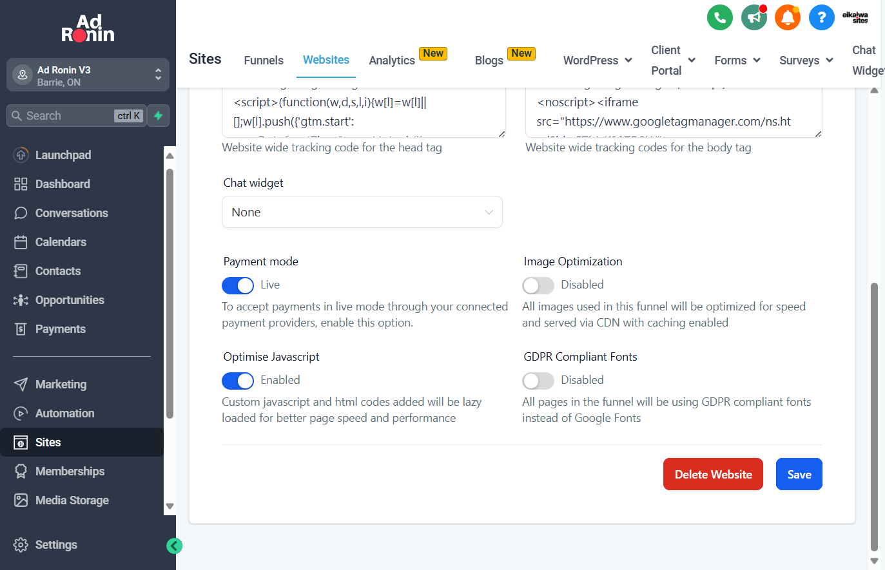Select the Websites tab
This screenshot has height=570, width=885.
point(326,60)
